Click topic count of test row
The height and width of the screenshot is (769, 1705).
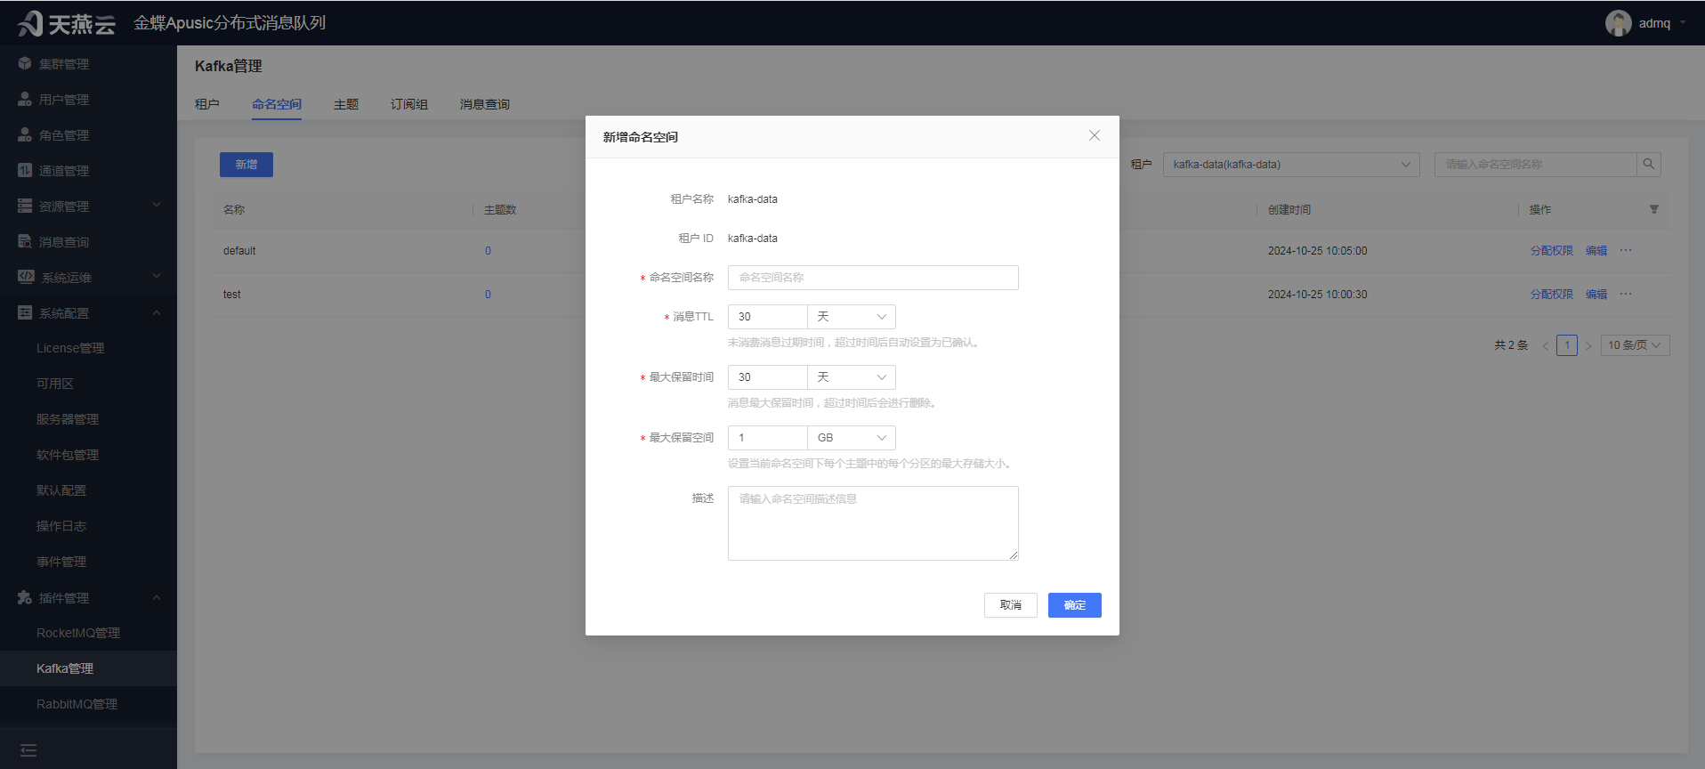click(488, 295)
